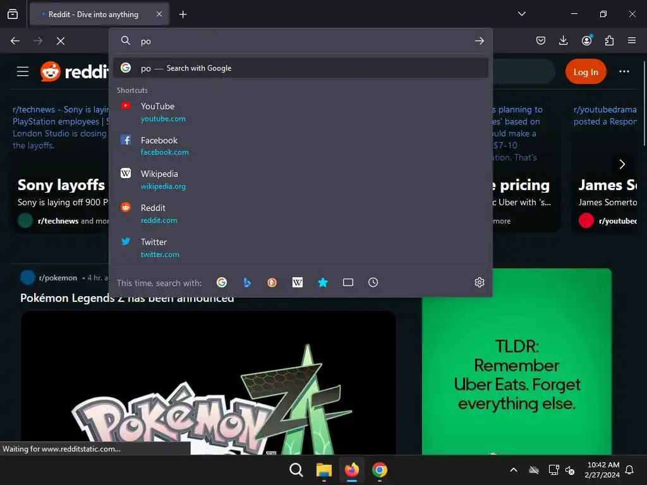Screen dimensions: 647x485
Task: Open the Downloads panel
Action: pyautogui.click(x=563, y=40)
